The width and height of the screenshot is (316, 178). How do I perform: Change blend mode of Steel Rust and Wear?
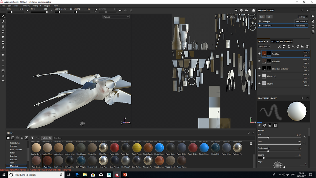coord(306,67)
